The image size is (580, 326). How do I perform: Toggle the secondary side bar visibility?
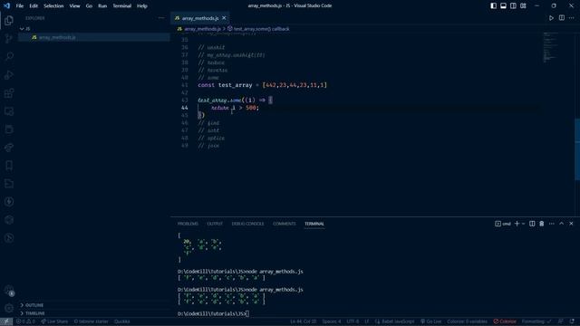[x=513, y=6]
